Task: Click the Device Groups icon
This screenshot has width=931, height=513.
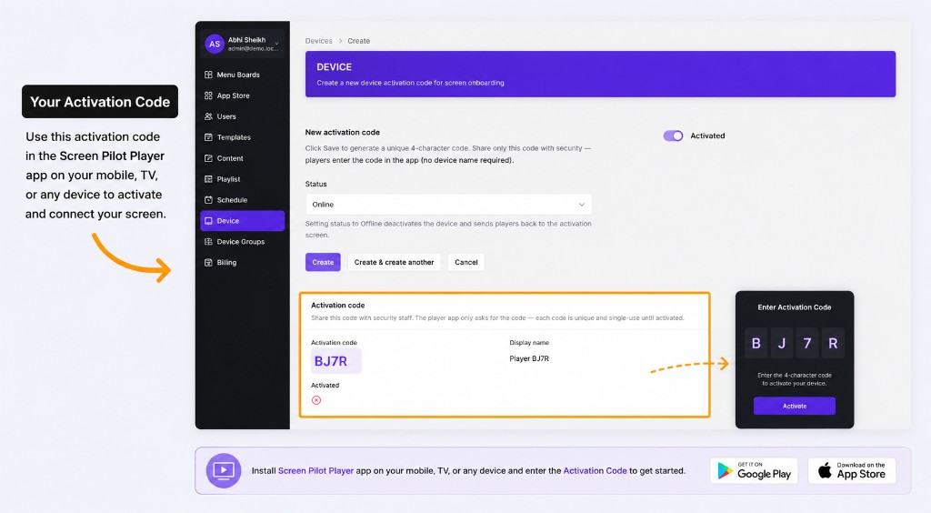Action: tap(208, 242)
